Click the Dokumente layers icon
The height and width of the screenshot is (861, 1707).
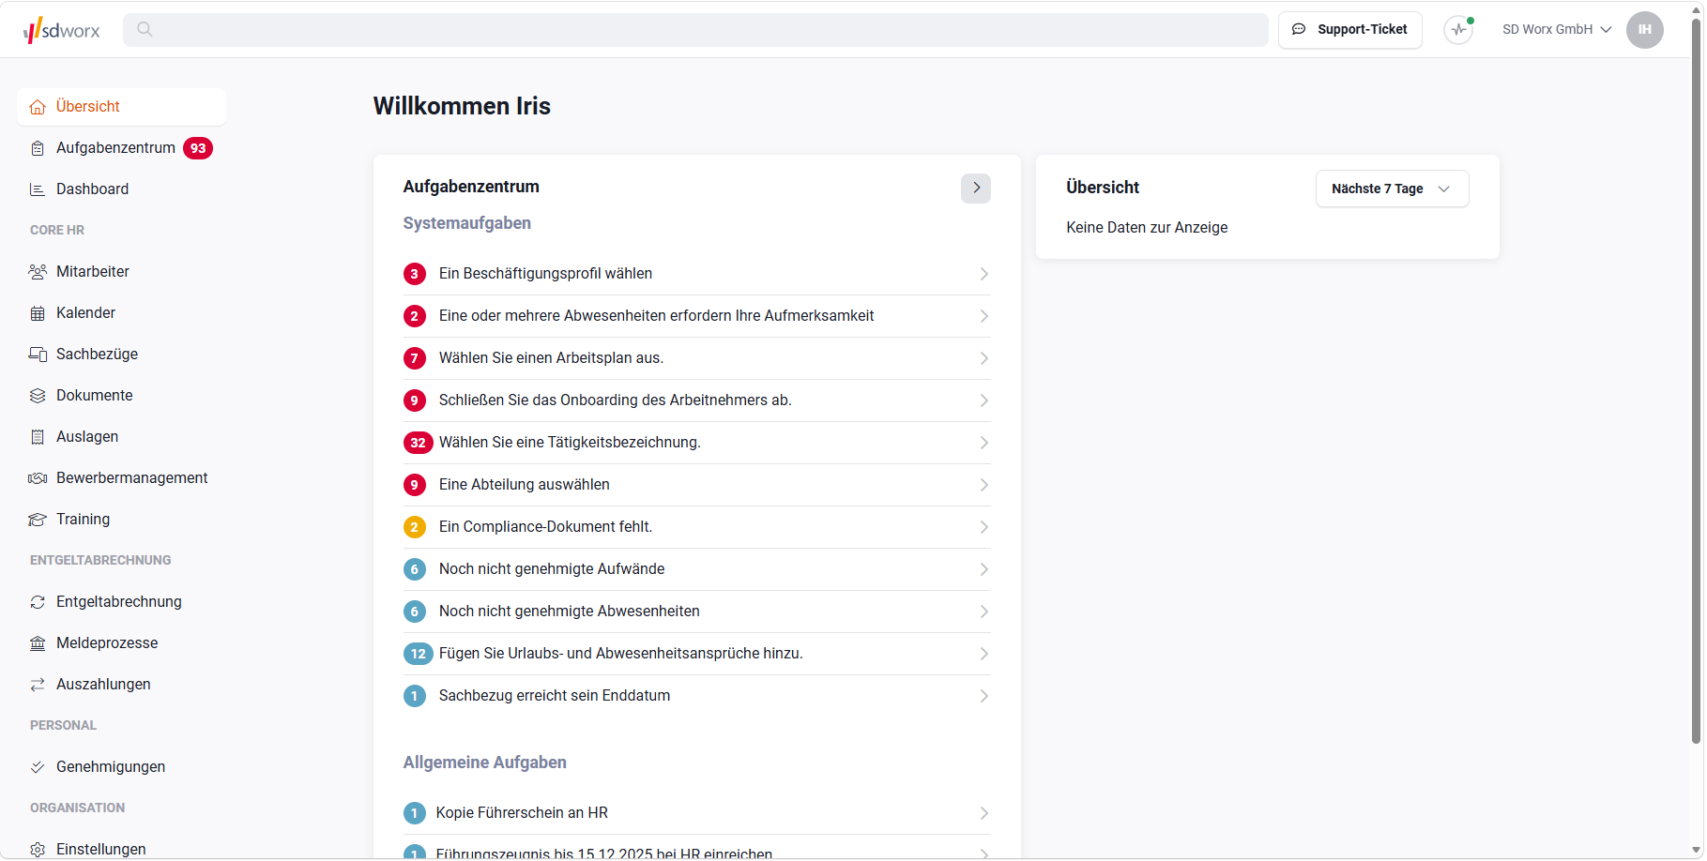(38, 396)
